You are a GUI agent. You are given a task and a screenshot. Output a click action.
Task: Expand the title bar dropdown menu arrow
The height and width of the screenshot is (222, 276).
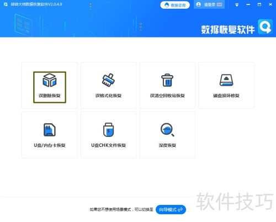pyautogui.click(x=237, y=5)
